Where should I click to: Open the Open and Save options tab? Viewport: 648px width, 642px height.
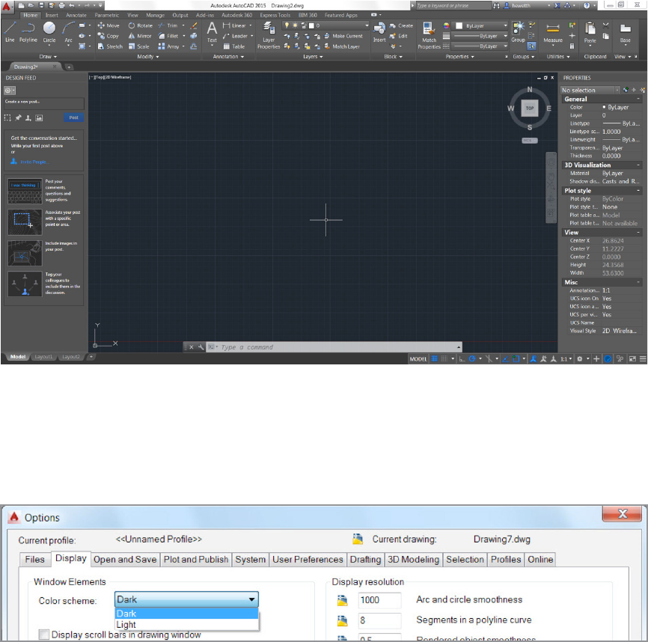coord(125,560)
